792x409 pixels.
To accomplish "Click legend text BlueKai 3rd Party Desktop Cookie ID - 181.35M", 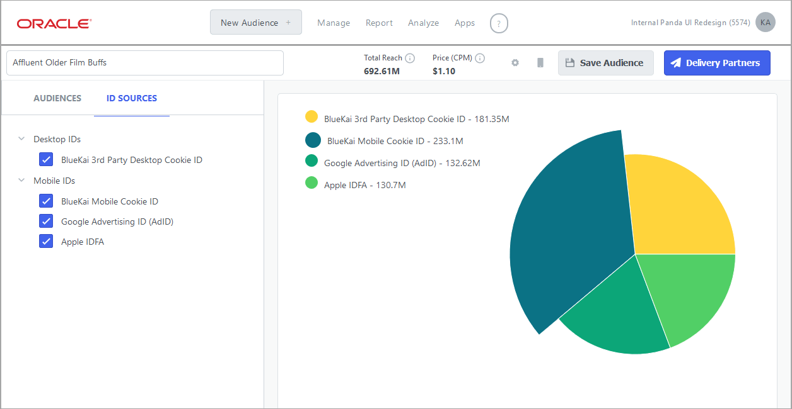I will (x=417, y=119).
